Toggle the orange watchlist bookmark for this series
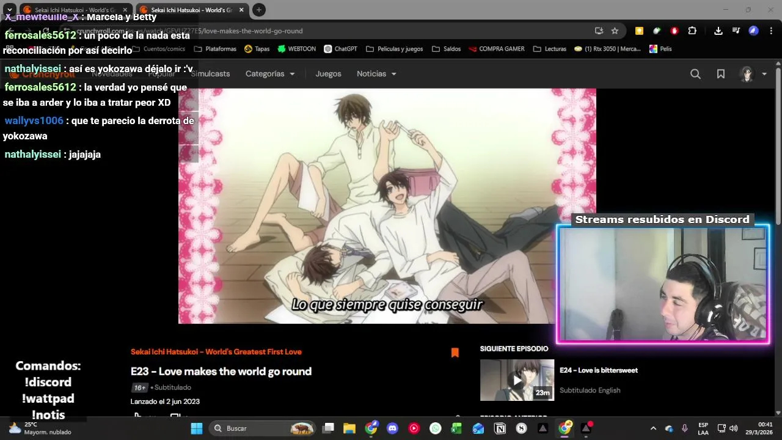The height and width of the screenshot is (440, 782). coord(455,353)
